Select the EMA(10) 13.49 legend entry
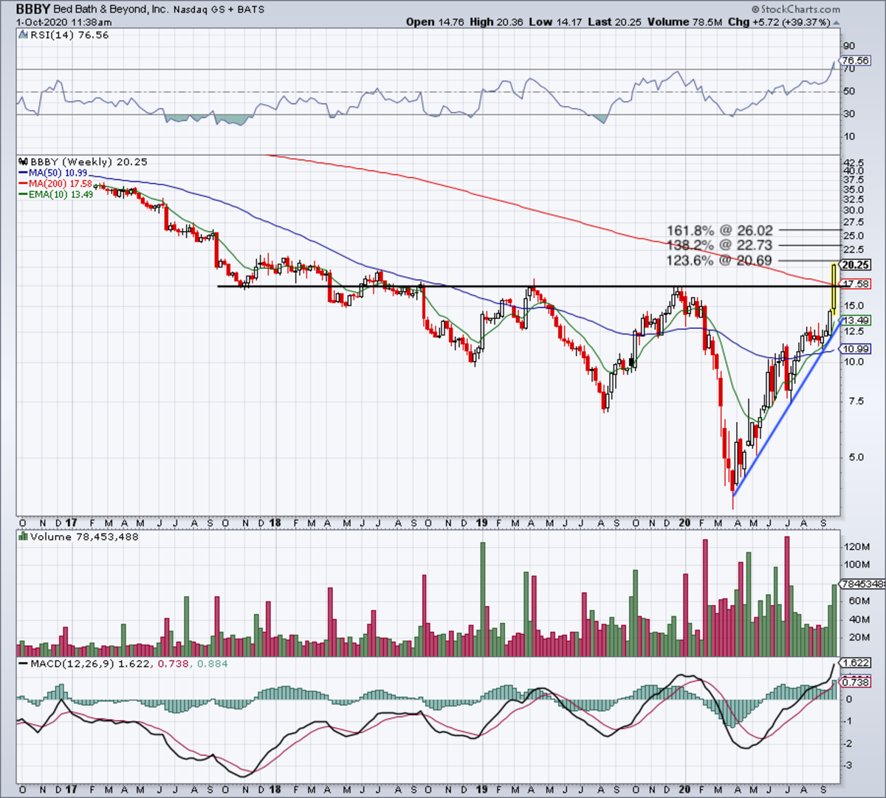Screen dimensions: 886x798 tap(57, 194)
